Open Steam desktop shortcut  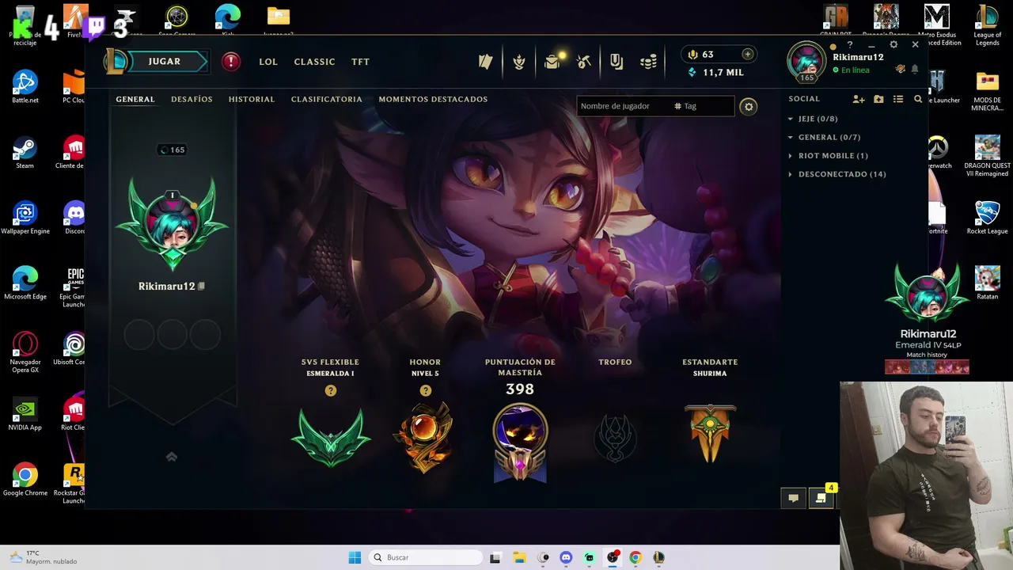25,154
